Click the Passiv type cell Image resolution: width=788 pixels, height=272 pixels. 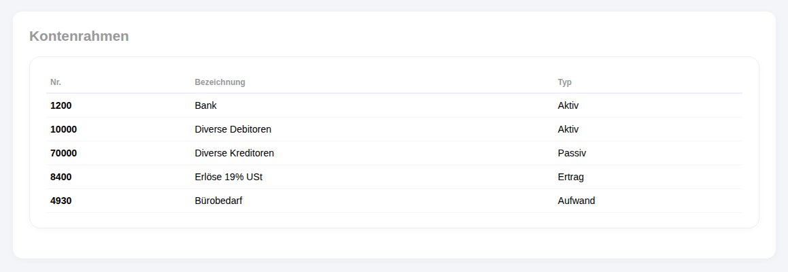tap(571, 153)
